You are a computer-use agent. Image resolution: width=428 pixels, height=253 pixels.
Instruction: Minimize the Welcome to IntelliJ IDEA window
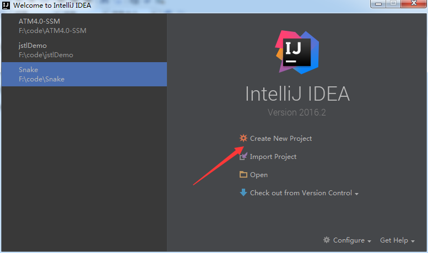pos(378,4)
